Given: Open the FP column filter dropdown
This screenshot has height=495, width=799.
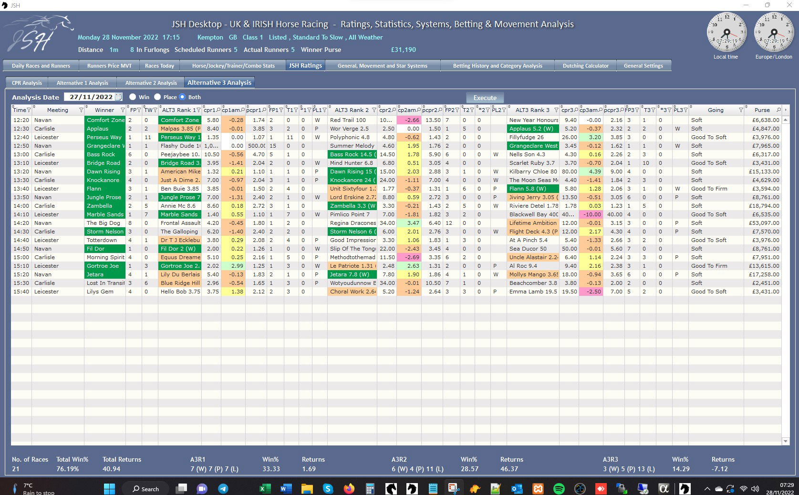Looking at the screenshot, I should 139,110.
